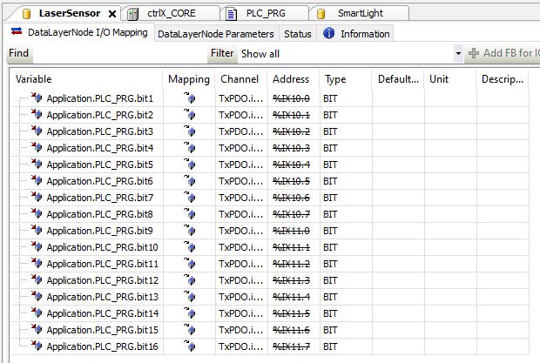Click the Add FB for IO button
540x363 pixels.
[x=503, y=54]
